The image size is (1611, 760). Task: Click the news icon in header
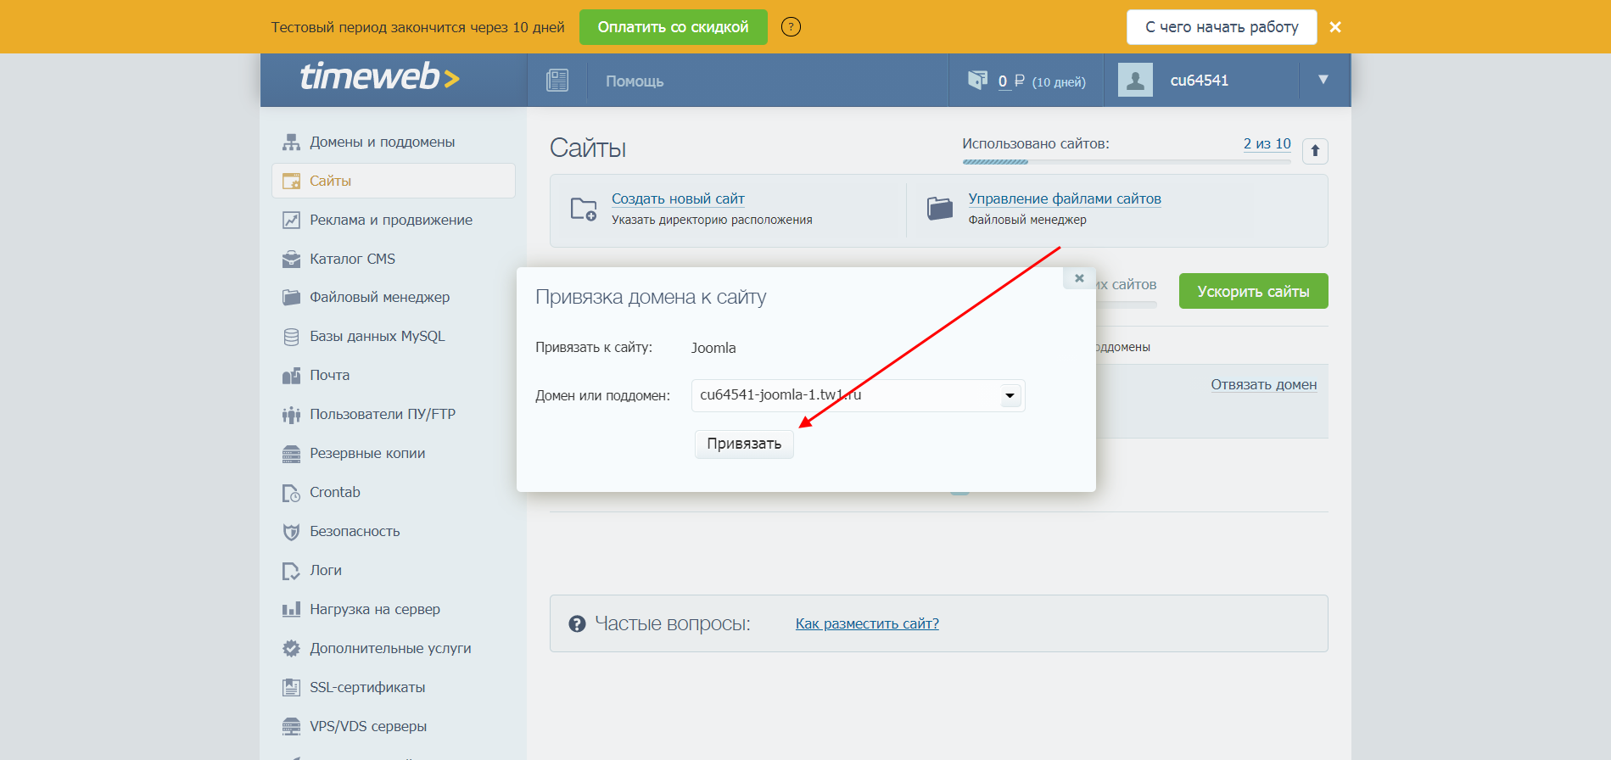tap(557, 81)
